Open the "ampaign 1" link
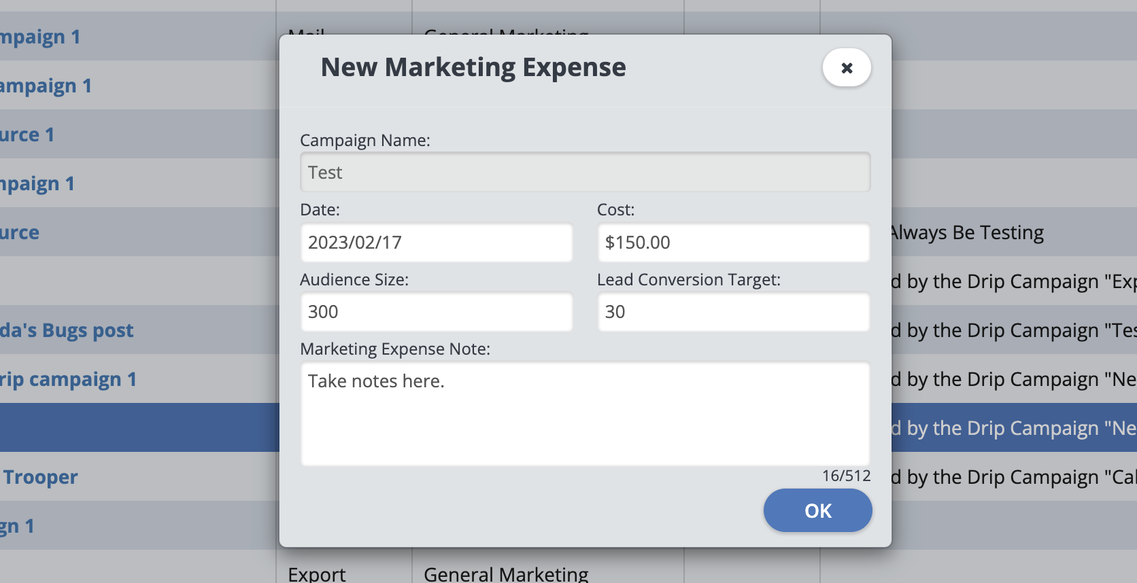The image size is (1137, 583). tap(46, 86)
